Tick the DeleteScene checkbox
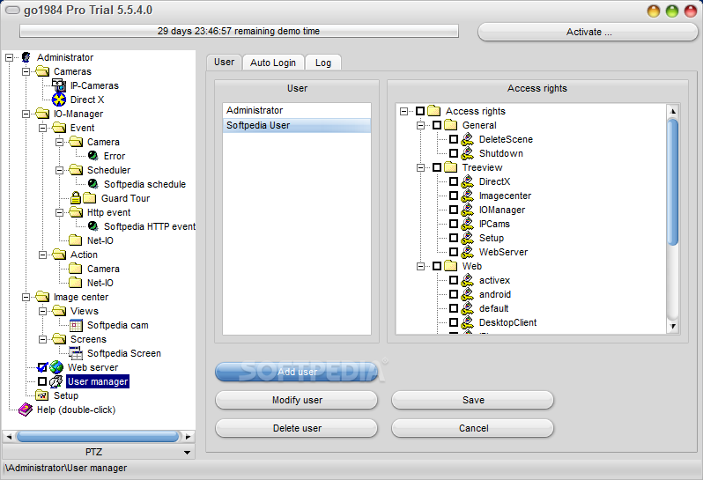Image resolution: width=703 pixels, height=480 pixels. pyautogui.click(x=454, y=139)
